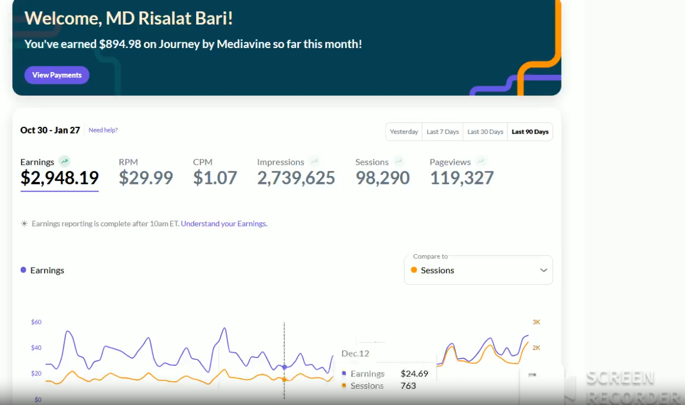Select the RPM $29.99 metric
685x405 pixels.
[x=146, y=172]
